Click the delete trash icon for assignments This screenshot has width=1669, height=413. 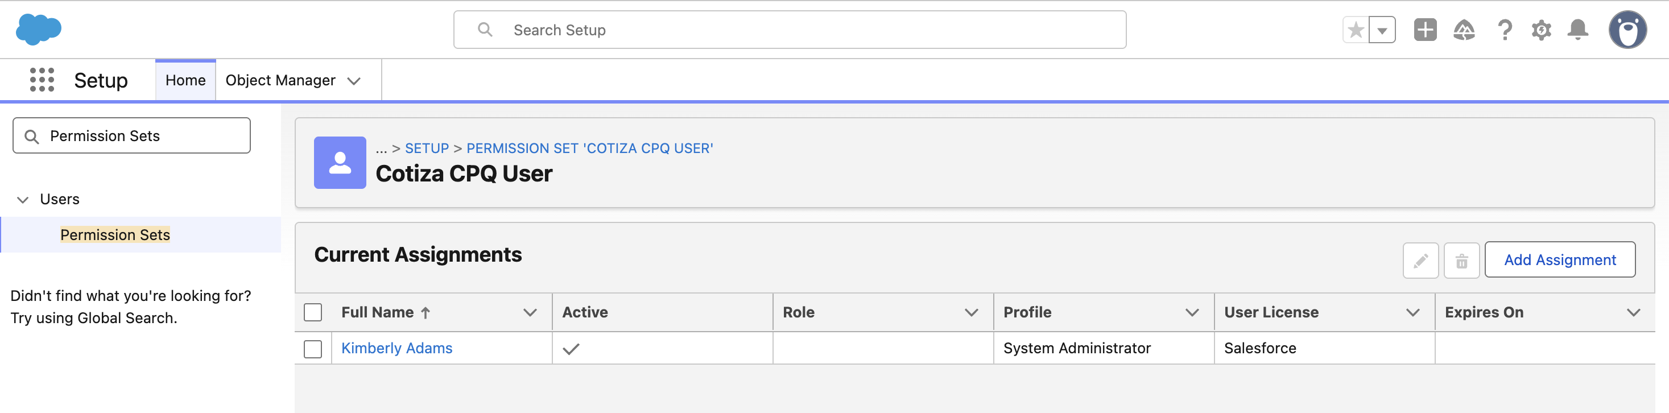pos(1461,261)
